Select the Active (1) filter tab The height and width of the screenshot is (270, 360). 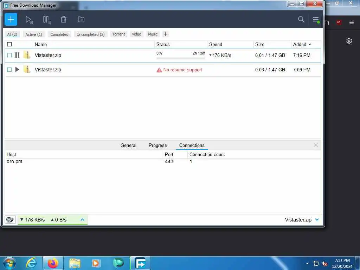34,34
